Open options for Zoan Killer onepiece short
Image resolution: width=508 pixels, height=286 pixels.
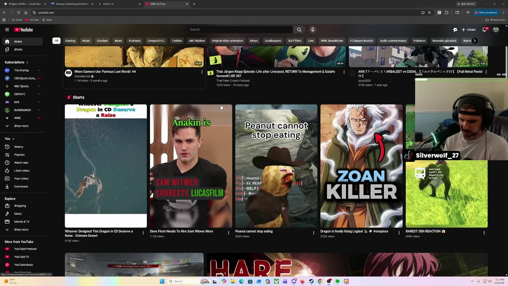tap(399, 233)
